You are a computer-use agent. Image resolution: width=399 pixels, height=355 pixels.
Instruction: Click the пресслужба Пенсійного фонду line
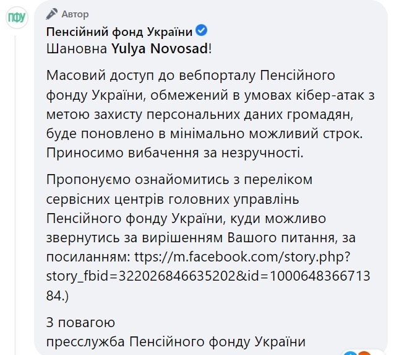point(176,341)
